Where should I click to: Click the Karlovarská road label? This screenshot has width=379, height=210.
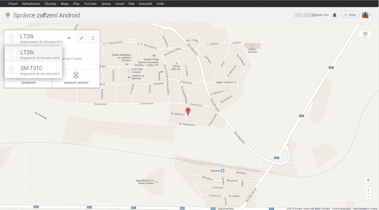226,208
